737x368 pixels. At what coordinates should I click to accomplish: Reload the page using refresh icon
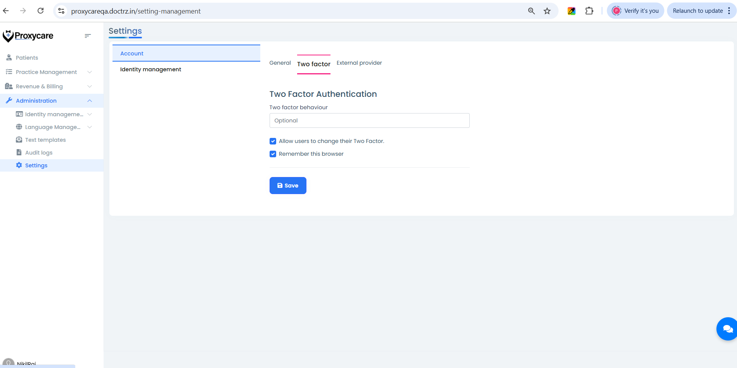point(40,11)
